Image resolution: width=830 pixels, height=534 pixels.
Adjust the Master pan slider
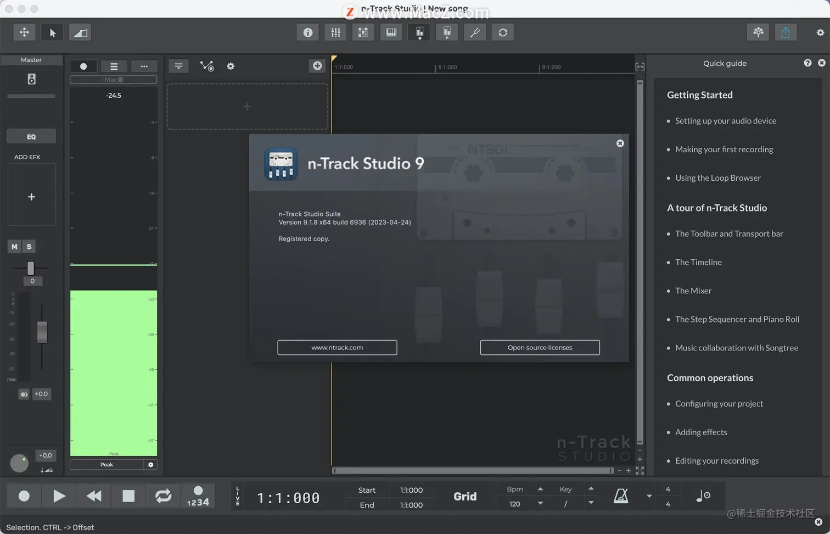point(31,268)
